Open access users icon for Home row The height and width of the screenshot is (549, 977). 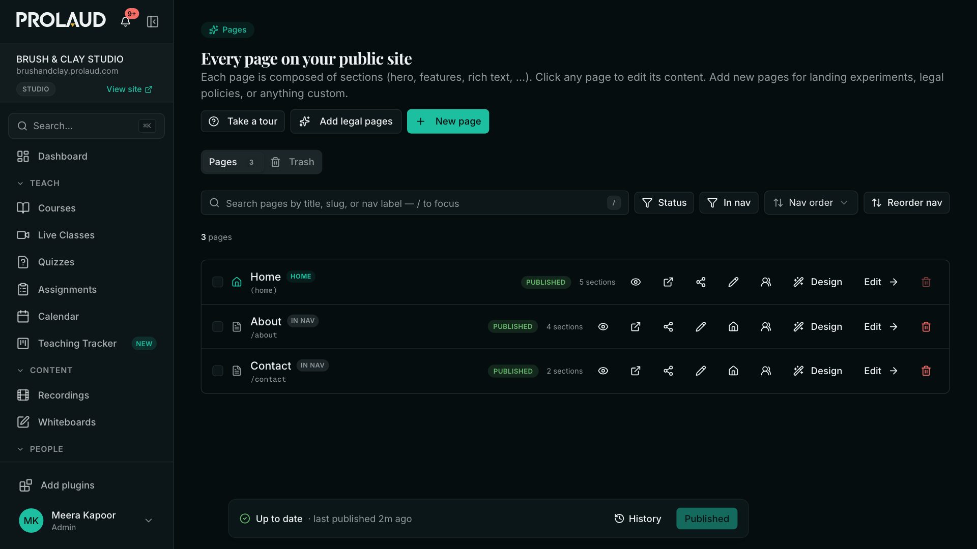tap(766, 282)
